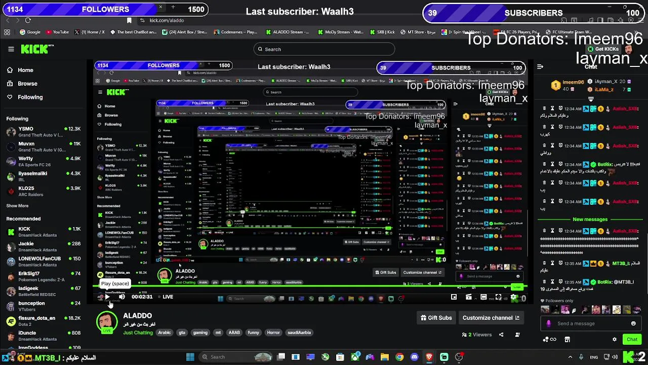The height and width of the screenshot is (365, 648).
Task: Click the bookmark icon left of the address bar
Action: tap(129, 20)
